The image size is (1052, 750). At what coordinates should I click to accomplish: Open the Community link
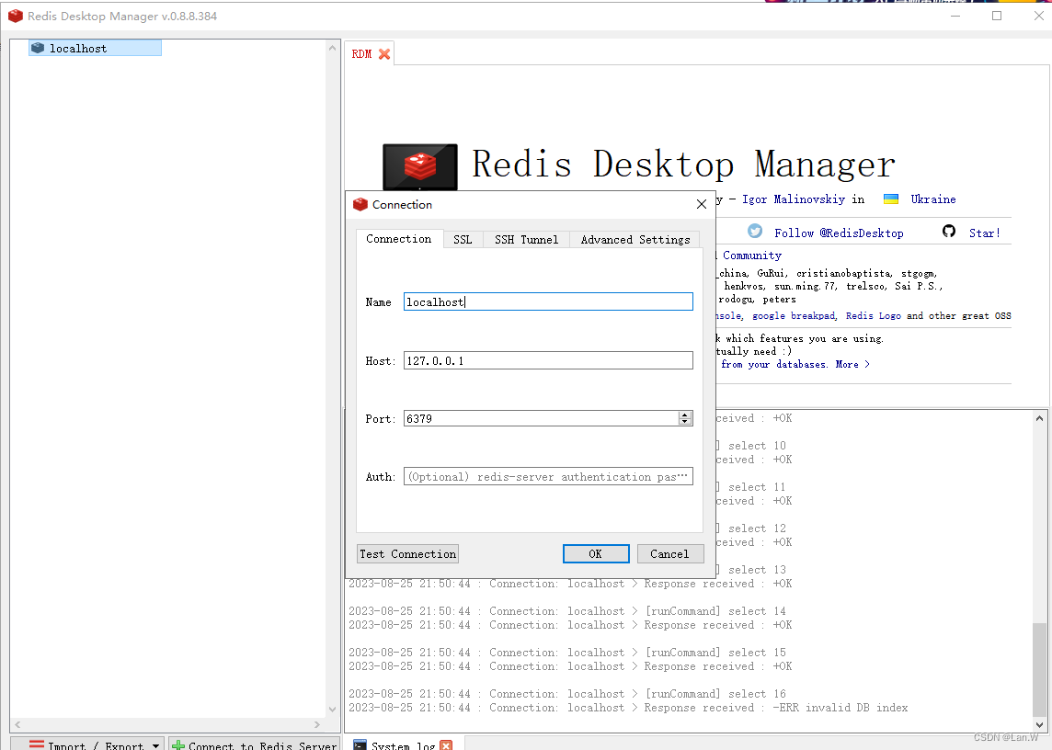(x=752, y=256)
